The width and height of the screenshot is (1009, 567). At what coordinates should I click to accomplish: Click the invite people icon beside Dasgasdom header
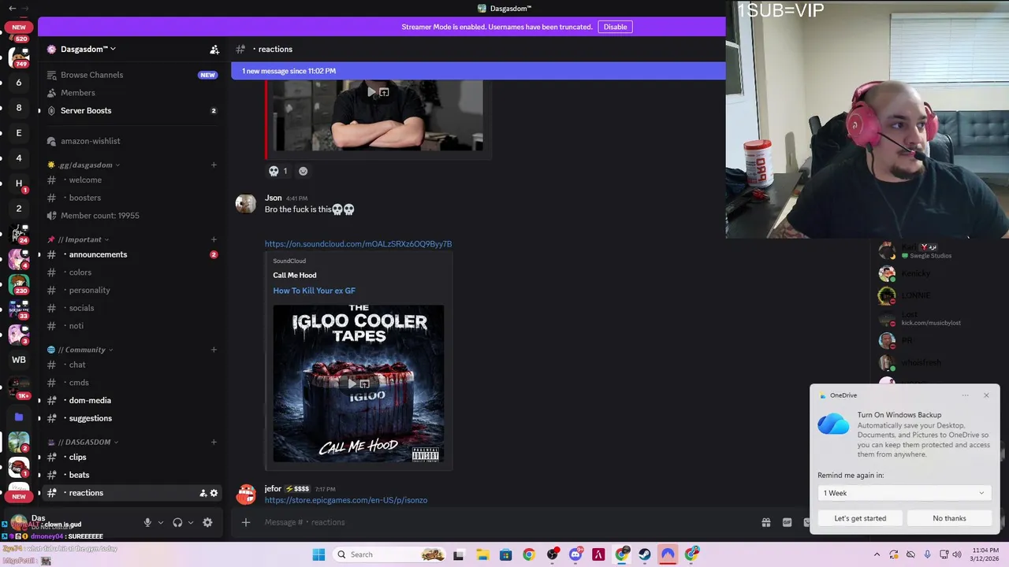coord(214,50)
